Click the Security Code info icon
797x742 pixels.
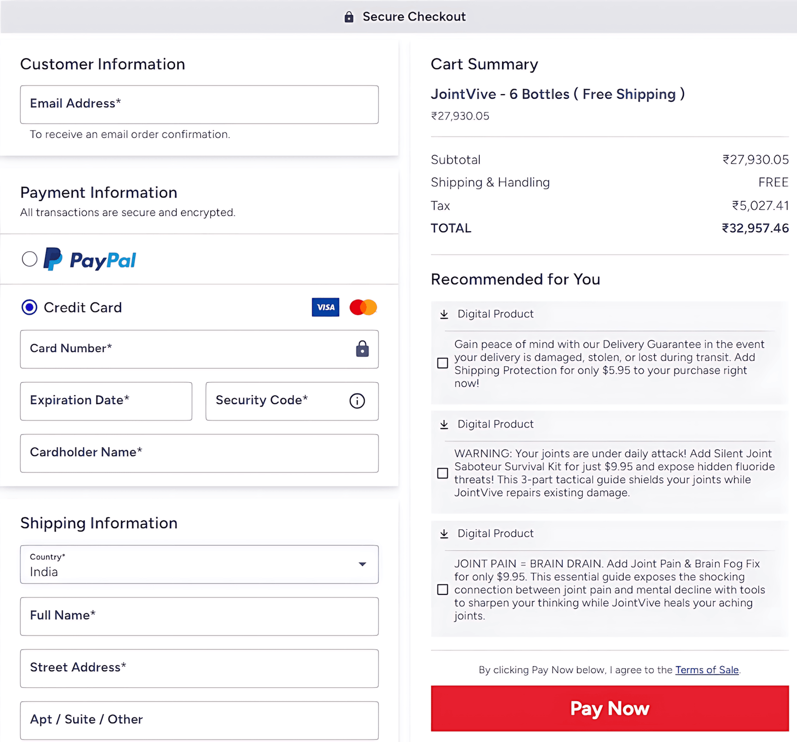pos(357,401)
